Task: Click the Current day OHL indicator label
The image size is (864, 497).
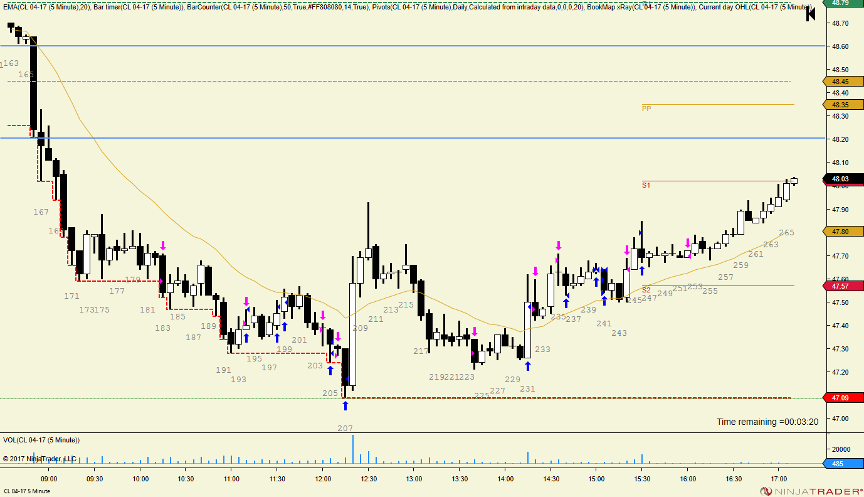Action: [x=754, y=6]
